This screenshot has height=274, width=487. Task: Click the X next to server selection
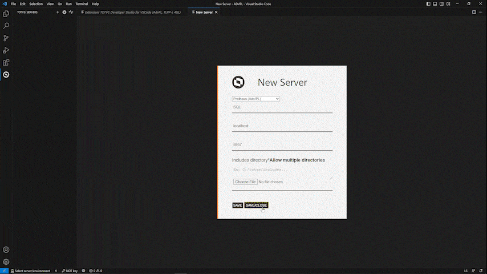pyautogui.click(x=55, y=271)
